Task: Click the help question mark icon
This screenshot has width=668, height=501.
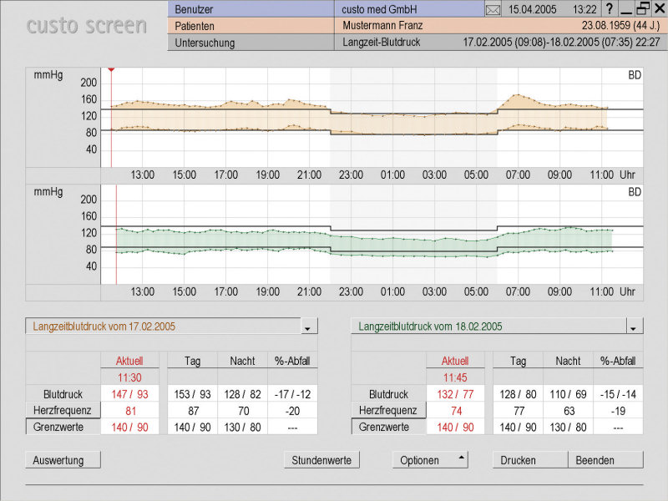Action: [x=610, y=9]
